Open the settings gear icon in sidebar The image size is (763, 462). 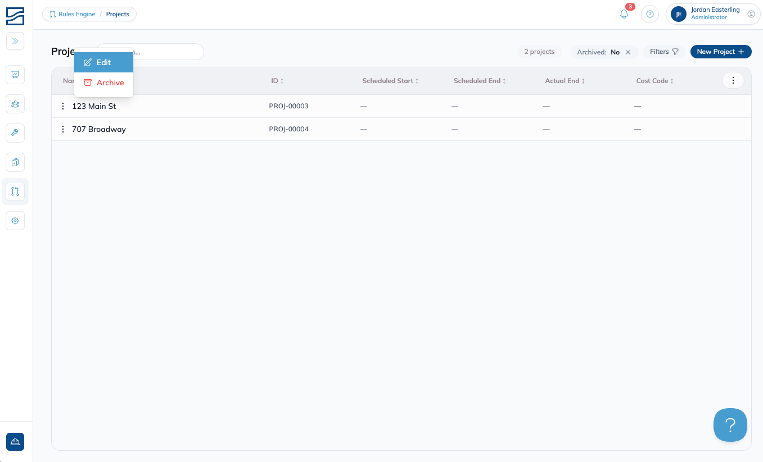(15, 221)
